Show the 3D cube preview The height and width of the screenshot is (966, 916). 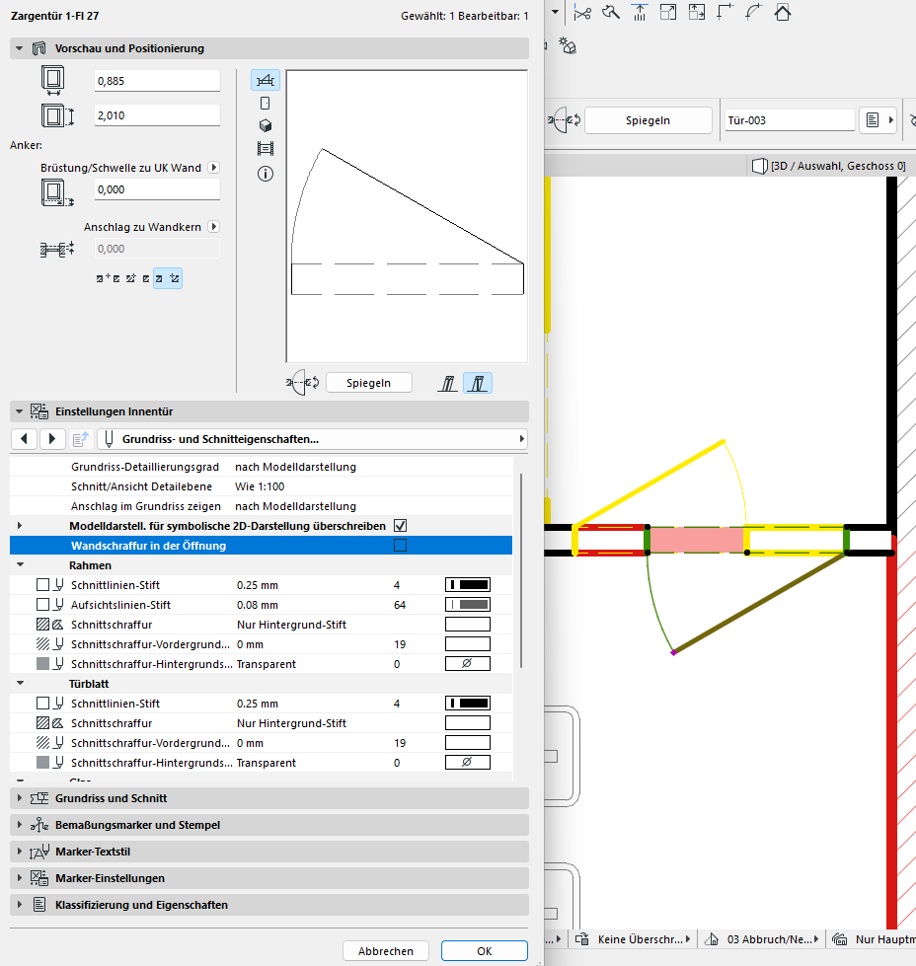(266, 125)
